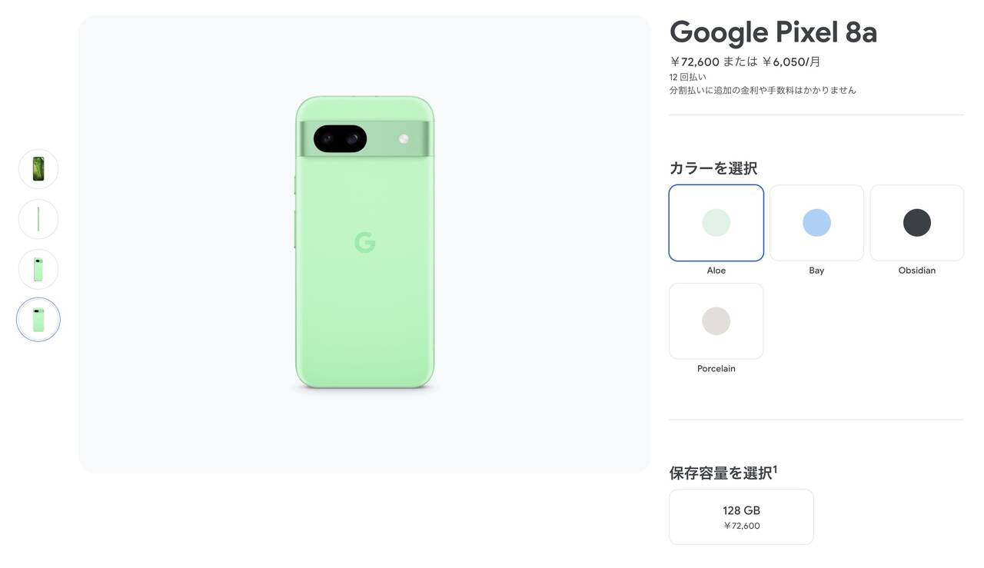
Task: Click the Aloe color name label
Action: coord(716,271)
